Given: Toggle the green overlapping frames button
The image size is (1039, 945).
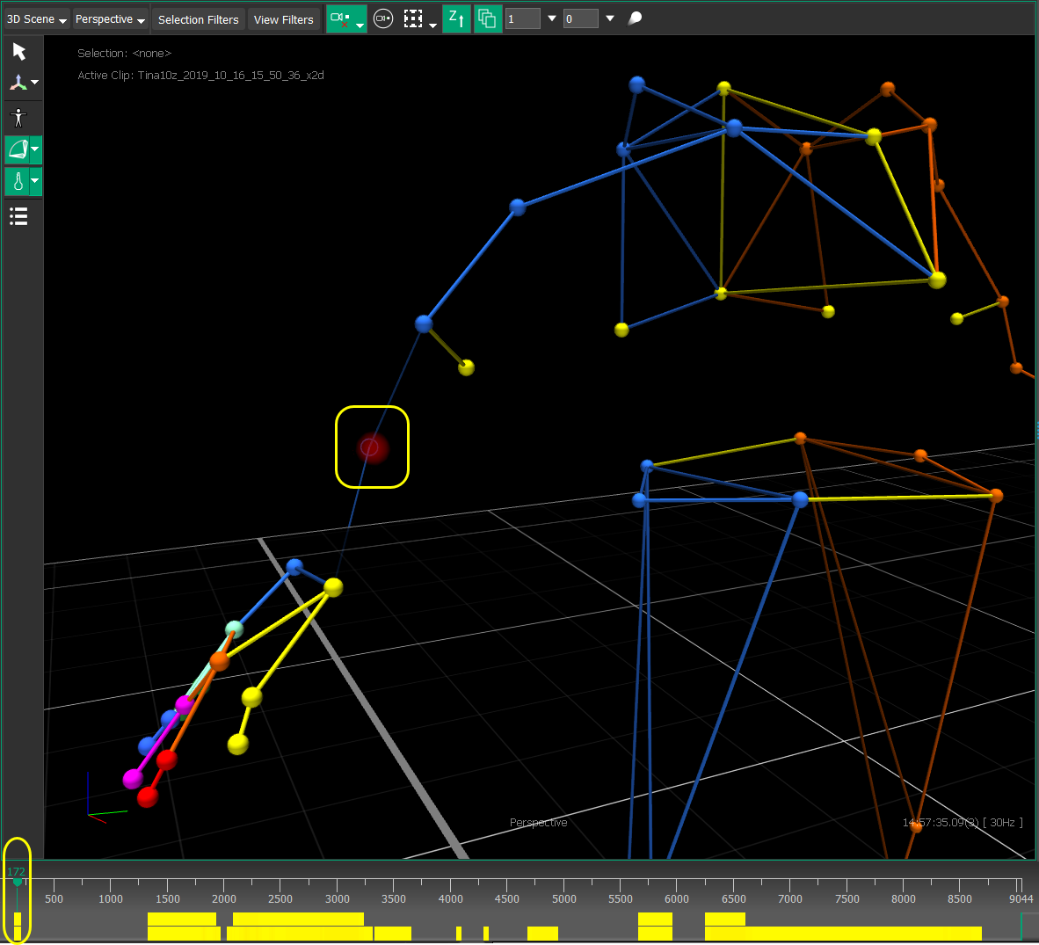Looking at the screenshot, I should point(487,18).
